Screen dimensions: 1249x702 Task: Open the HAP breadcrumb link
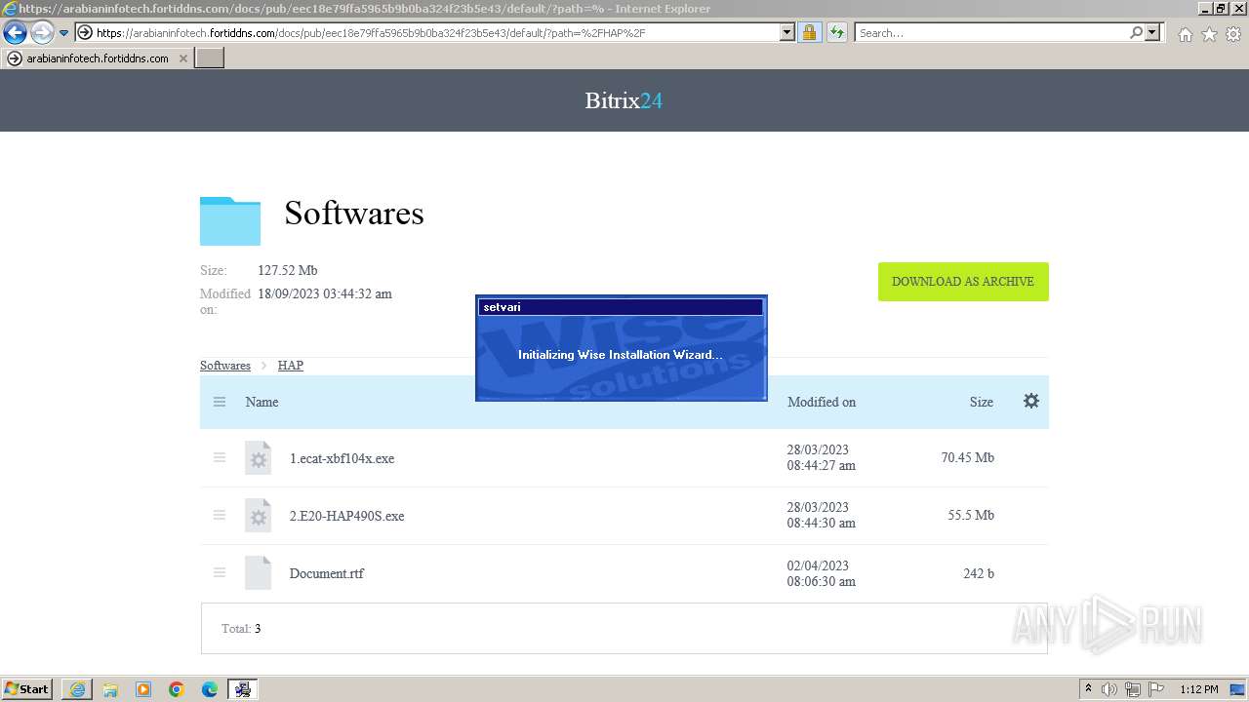[x=291, y=366]
